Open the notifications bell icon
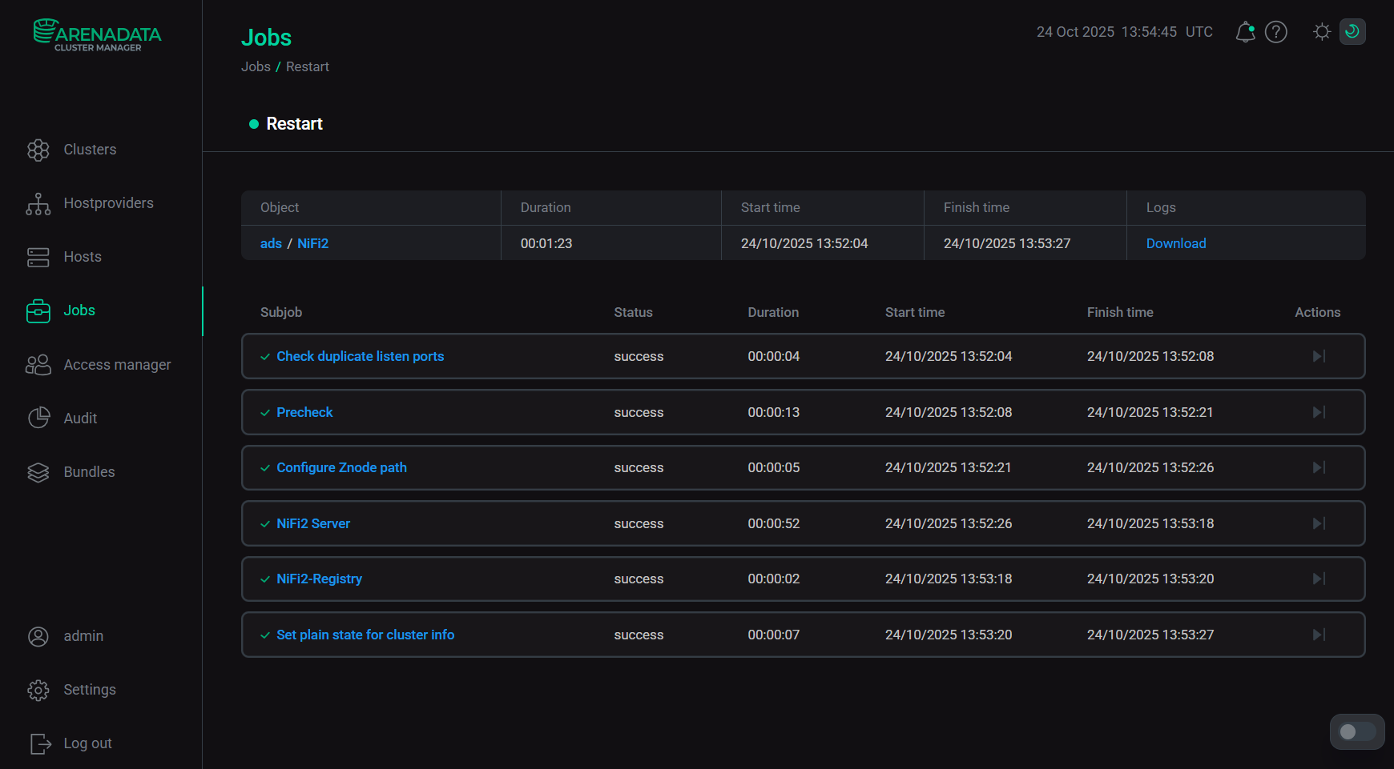 click(x=1245, y=32)
